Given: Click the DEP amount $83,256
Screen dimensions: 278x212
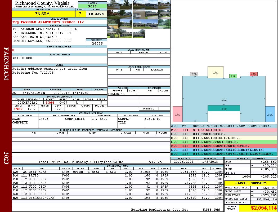Looking at the screenshot, I should click(x=269, y=165).
